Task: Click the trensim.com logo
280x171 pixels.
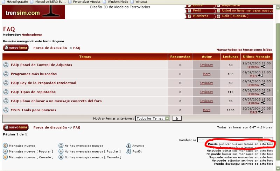Action: tap(23, 13)
